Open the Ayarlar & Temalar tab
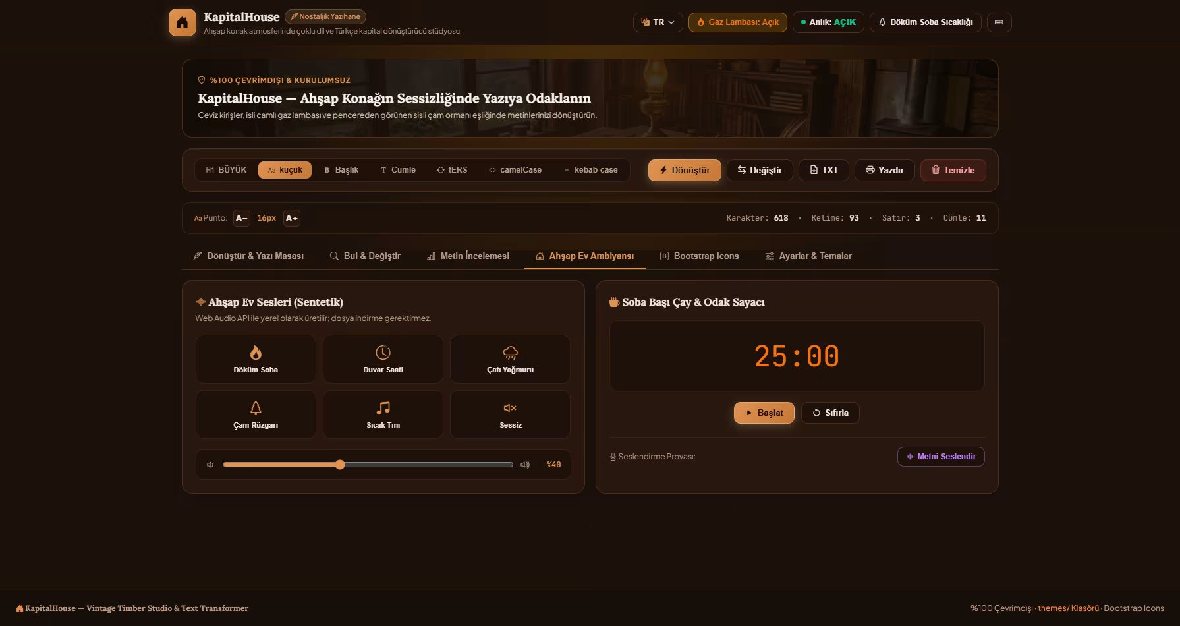This screenshot has width=1180, height=626. (808, 256)
